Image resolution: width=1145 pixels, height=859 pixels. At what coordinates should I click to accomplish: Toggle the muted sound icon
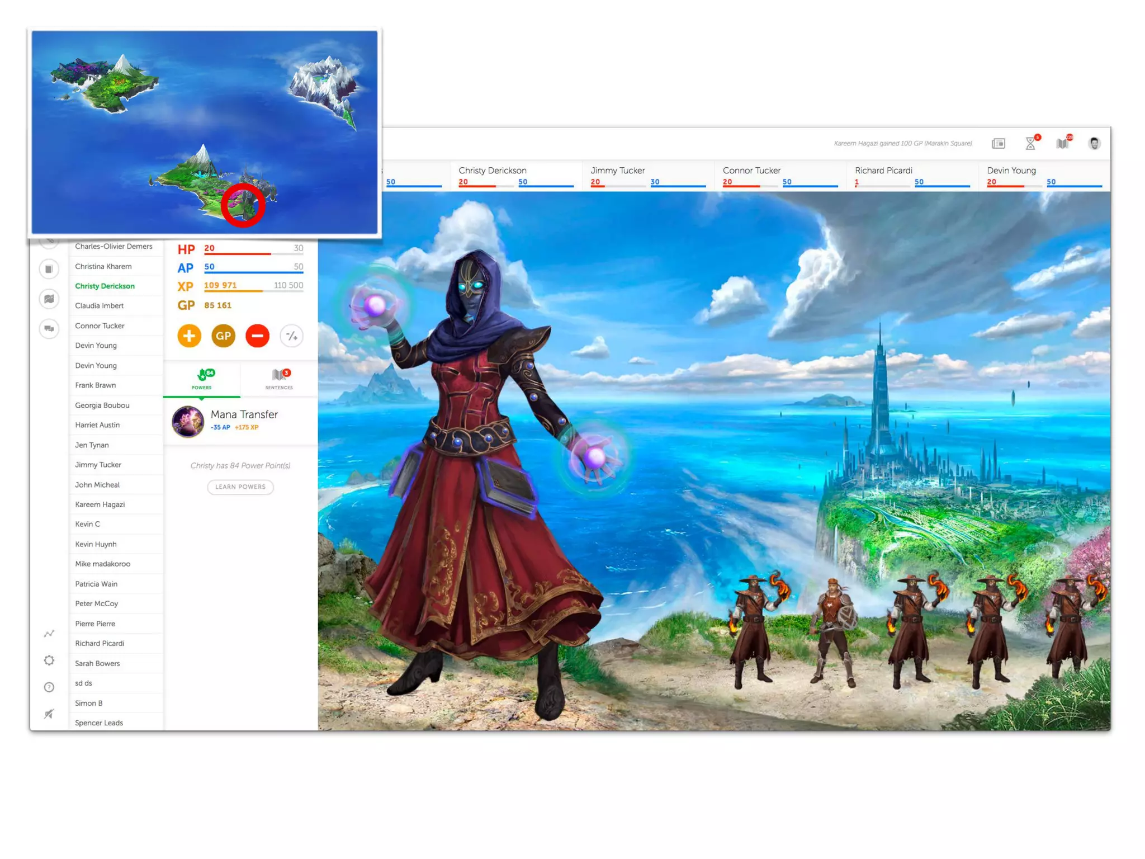(49, 714)
